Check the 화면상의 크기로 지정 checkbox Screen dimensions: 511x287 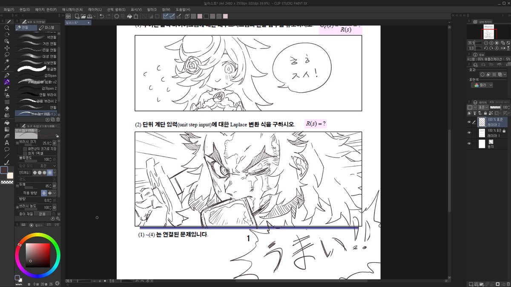tap(25, 149)
